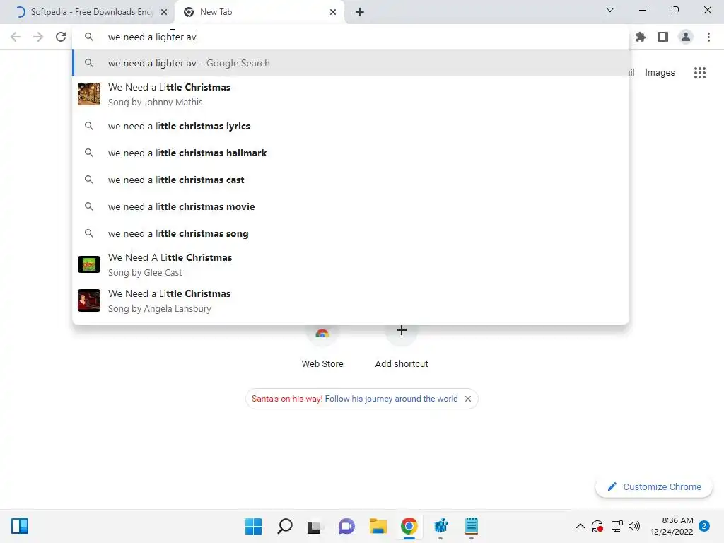724x543 pixels.
Task: Open the Web Store shortcut
Action: tap(322, 346)
